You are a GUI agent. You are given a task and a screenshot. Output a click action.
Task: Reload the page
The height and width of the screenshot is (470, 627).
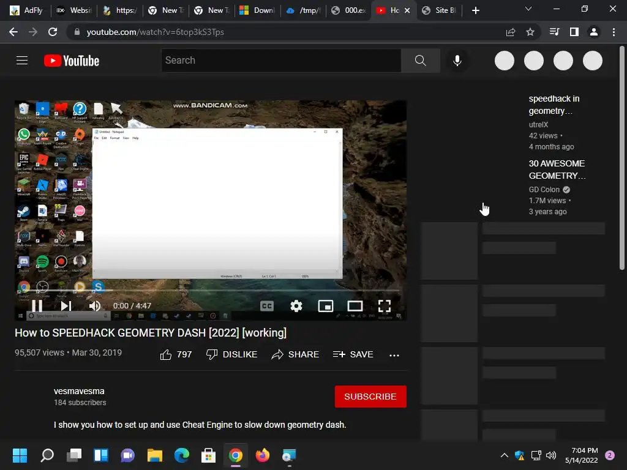(x=53, y=32)
